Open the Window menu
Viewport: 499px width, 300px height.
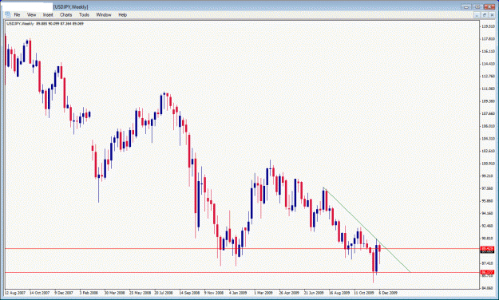pos(104,14)
